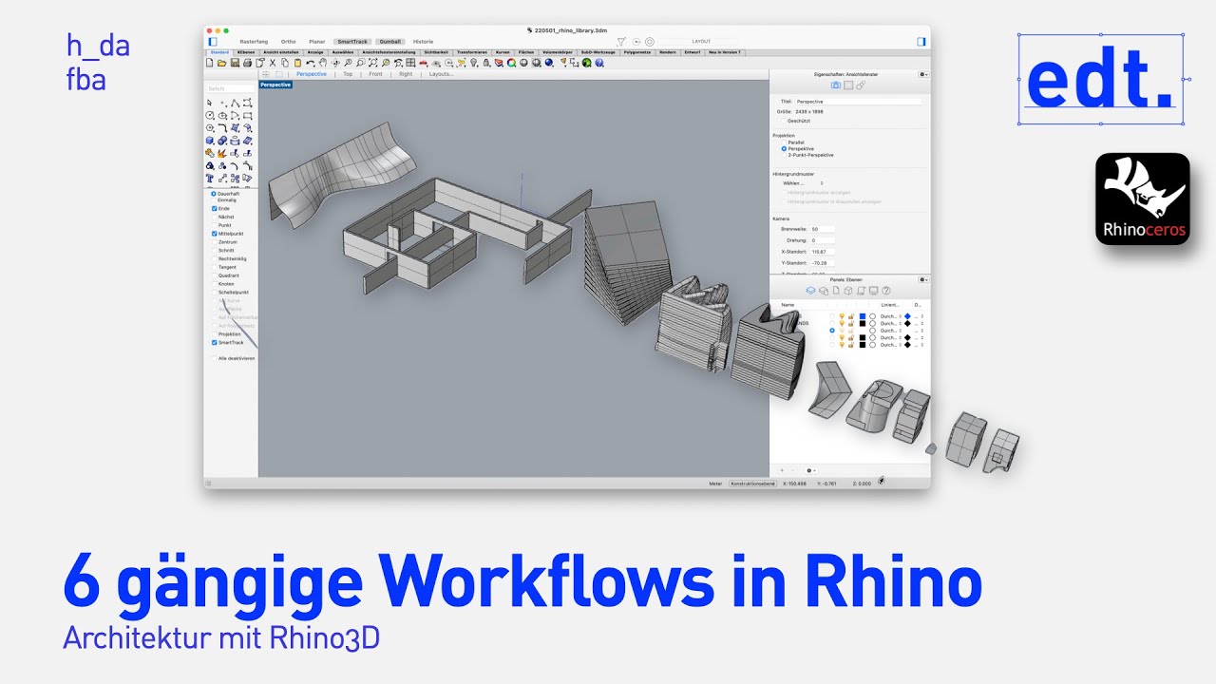This screenshot has height=684, width=1216.
Task: Save the file with the floppy icon
Action: coord(235,63)
